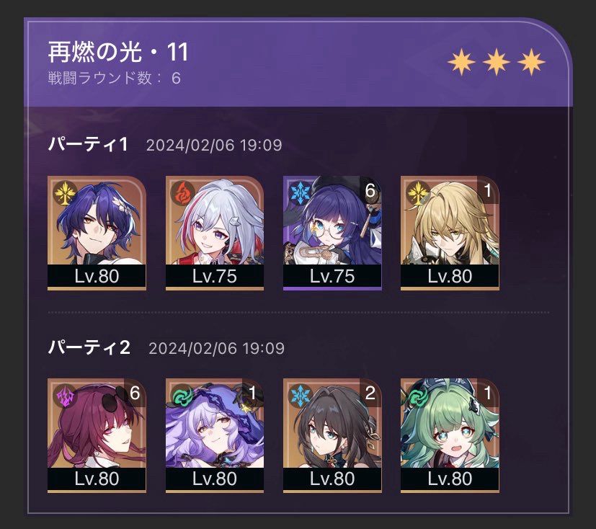This screenshot has height=529, width=596.
Task: Open the red-haired sunglasses character portrait
Action: [x=97, y=435]
